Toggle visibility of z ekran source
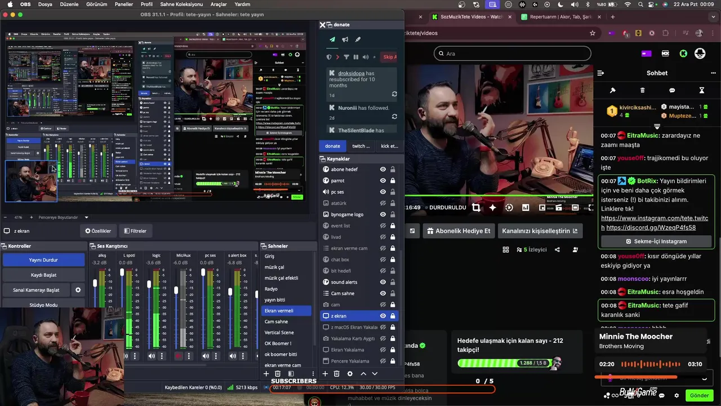721x406 pixels. (x=383, y=316)
